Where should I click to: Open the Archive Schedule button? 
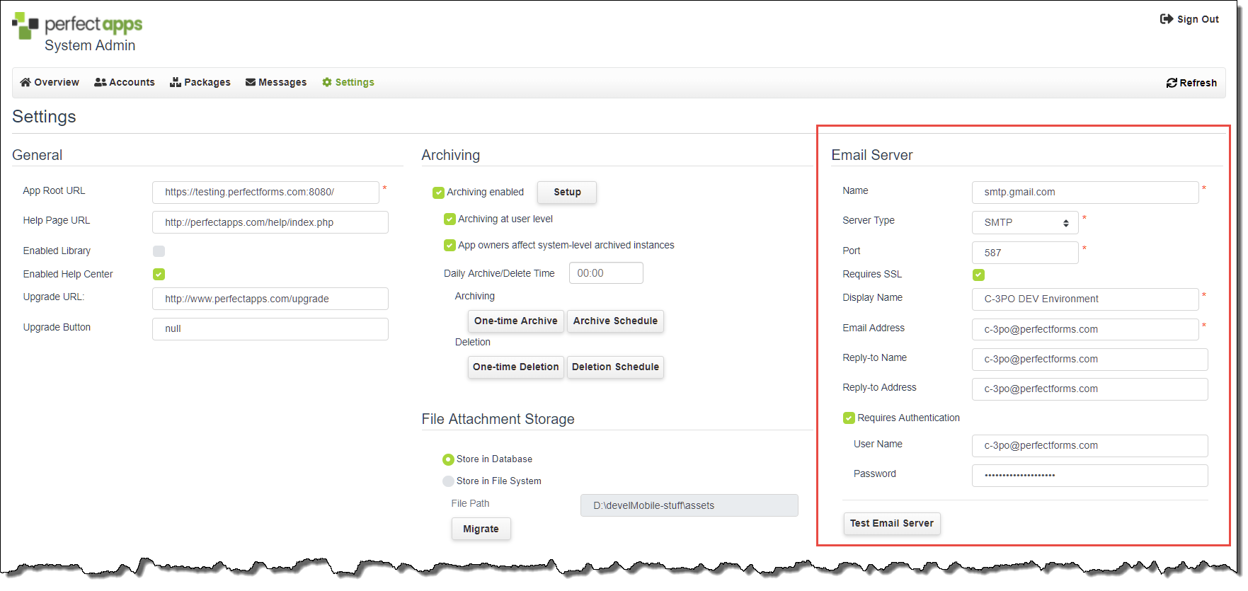coord(615,321)
